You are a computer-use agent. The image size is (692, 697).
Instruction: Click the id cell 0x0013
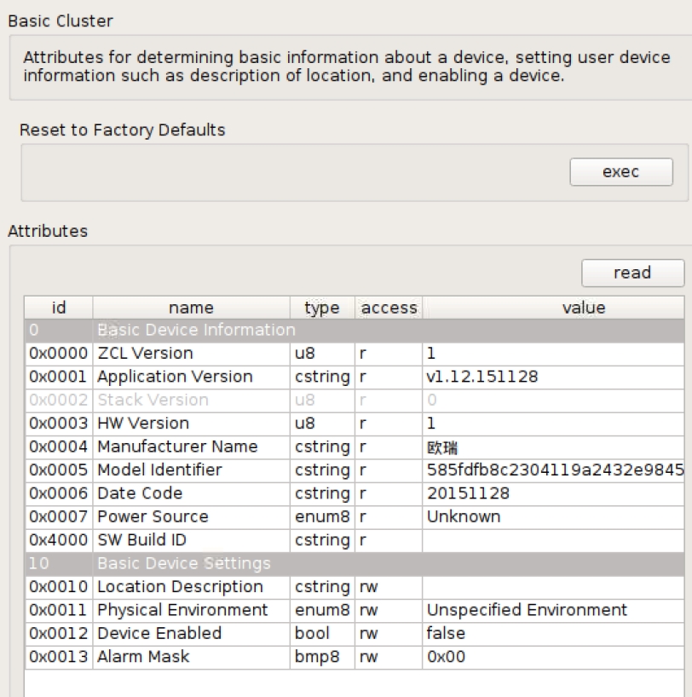(x=58, y=657)
